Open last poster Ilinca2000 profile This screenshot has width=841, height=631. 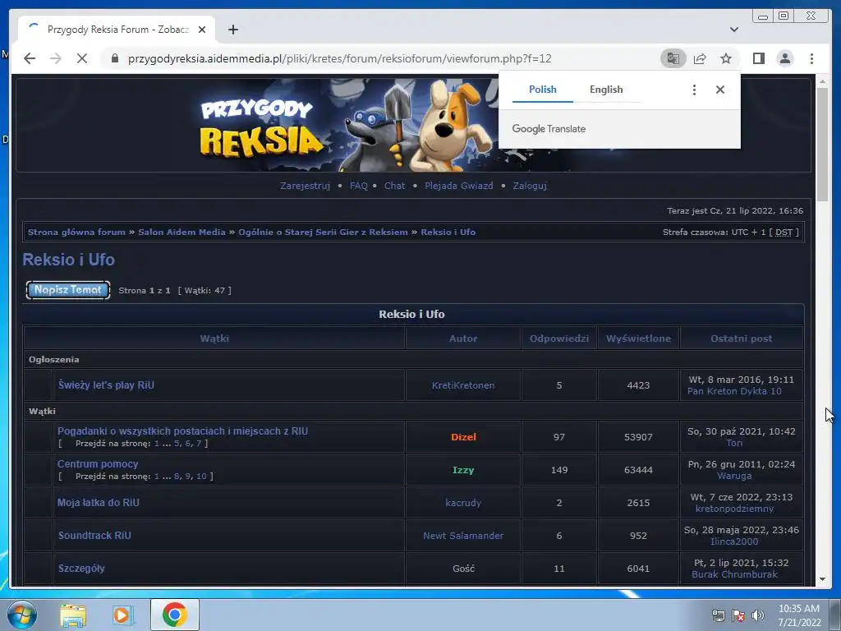pos(734,541)
